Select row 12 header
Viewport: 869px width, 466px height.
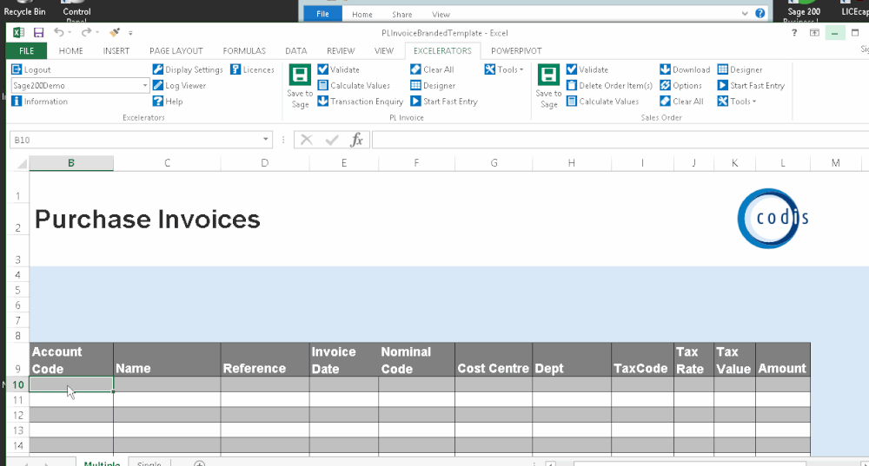[x=18, y=415]
